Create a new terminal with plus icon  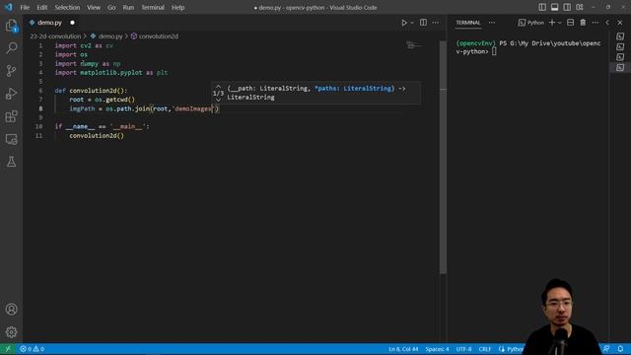pos(552,23)
